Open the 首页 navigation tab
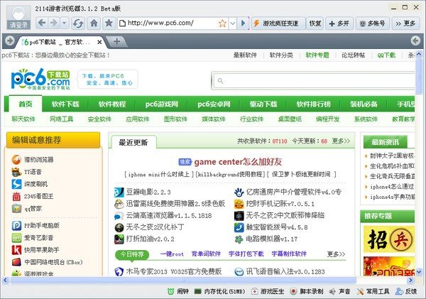The width and height of the screenshot is (426, 299). pos(26,104)
